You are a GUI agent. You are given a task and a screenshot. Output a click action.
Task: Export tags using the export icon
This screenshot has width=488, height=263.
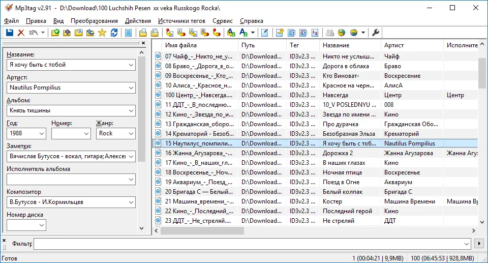280,33
